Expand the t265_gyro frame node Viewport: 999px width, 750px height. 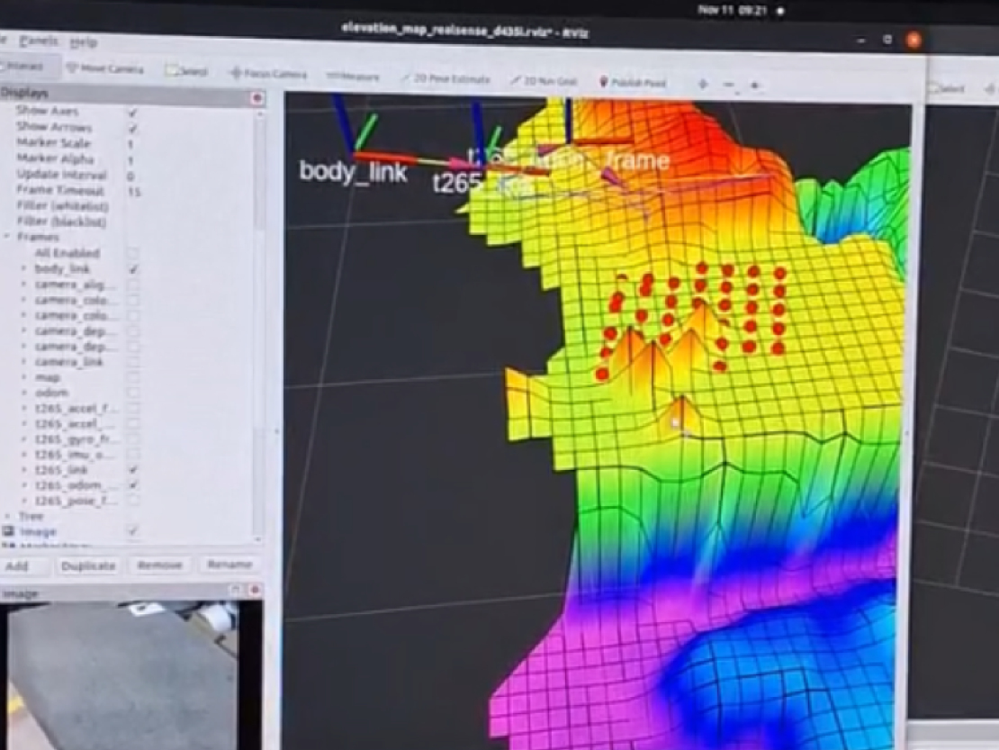coord(24,439)
